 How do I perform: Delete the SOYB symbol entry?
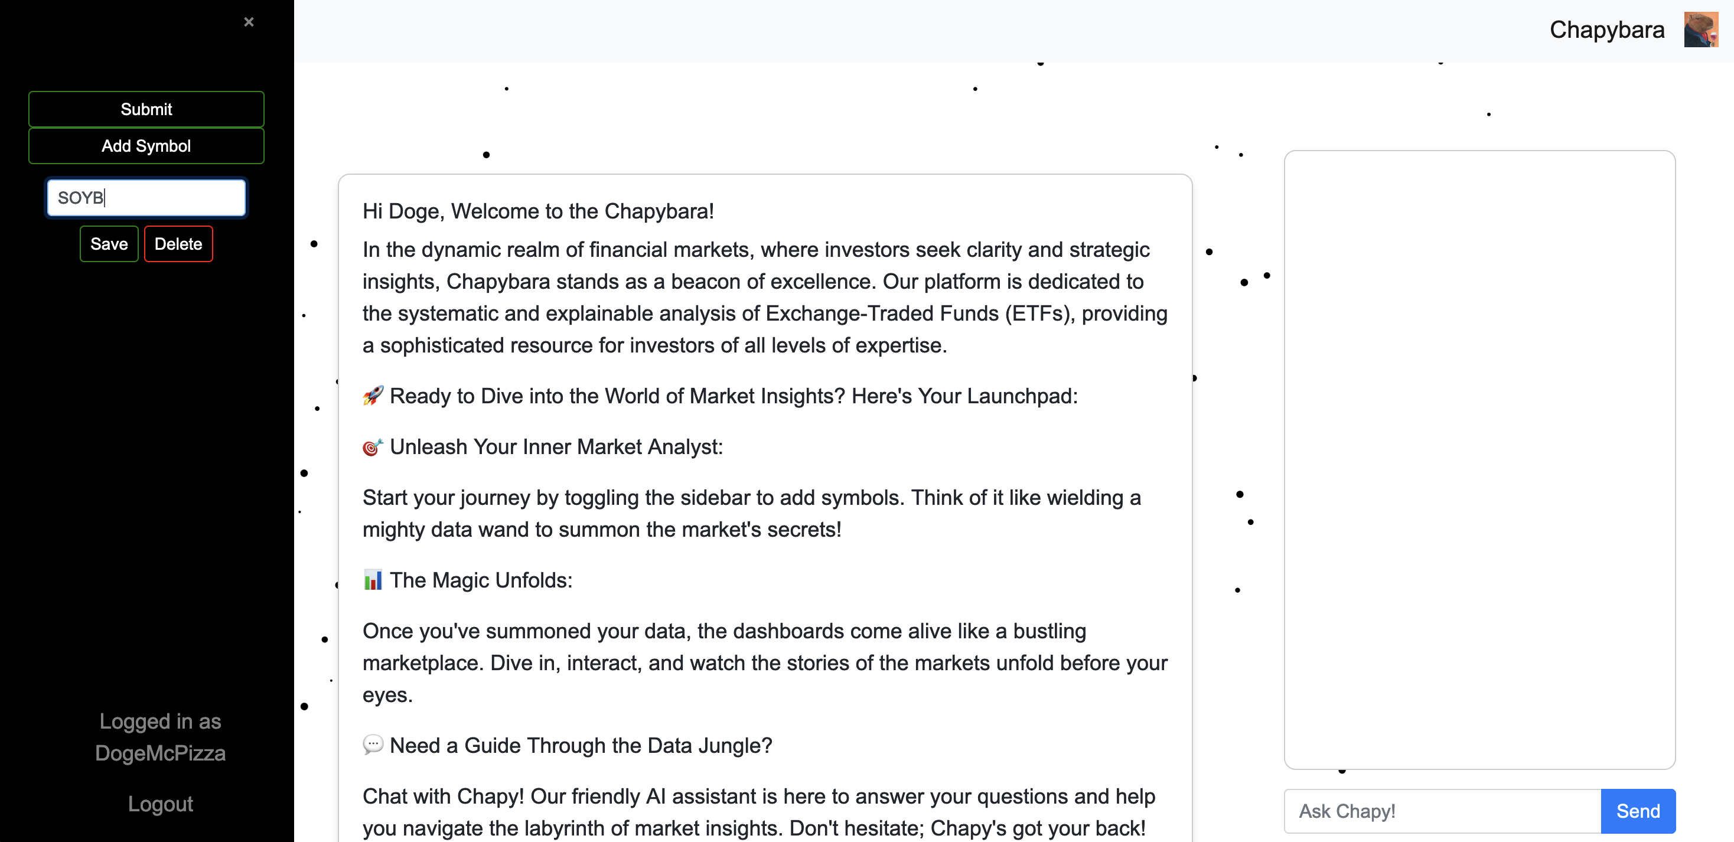(x=178, y=244)
